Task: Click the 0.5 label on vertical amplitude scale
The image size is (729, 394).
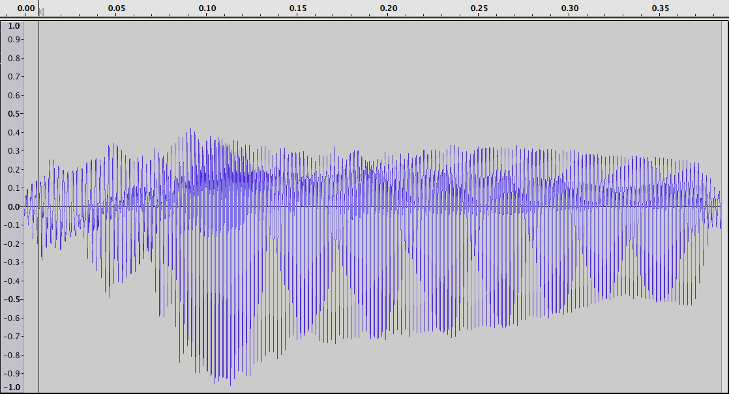Action: click(14, 114)
